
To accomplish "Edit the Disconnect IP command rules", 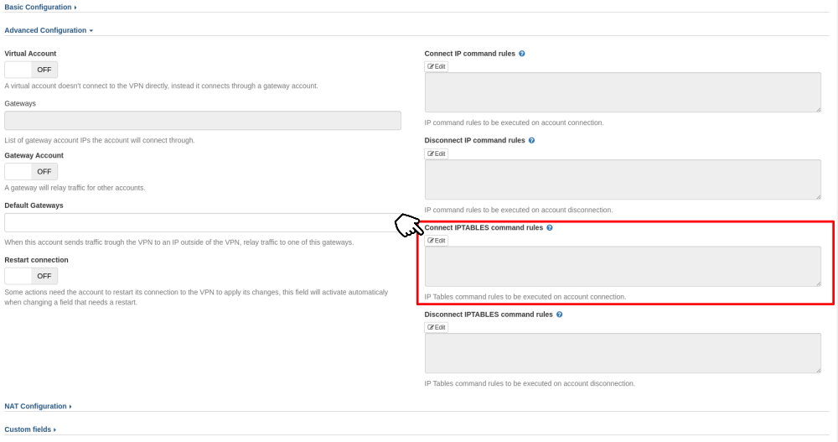I will (x=437, y=153).
